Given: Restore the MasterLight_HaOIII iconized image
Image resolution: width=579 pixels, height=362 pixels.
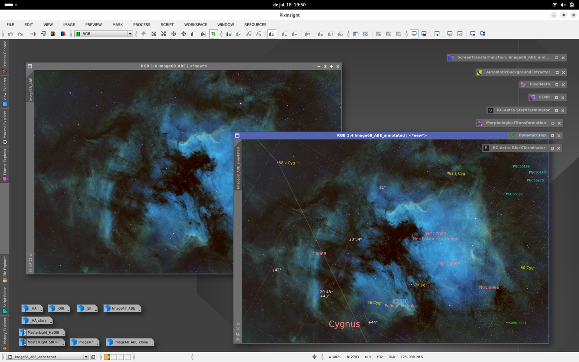Looking at the screenshot, I should tap(42, 333).
